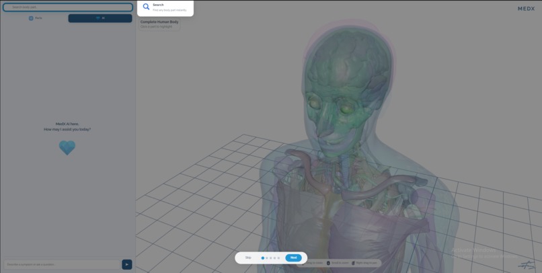Click the Right-drag to pan mouse icon
Image resolution: width=542 pixels, height=273 pixels.
click(353, 263)
